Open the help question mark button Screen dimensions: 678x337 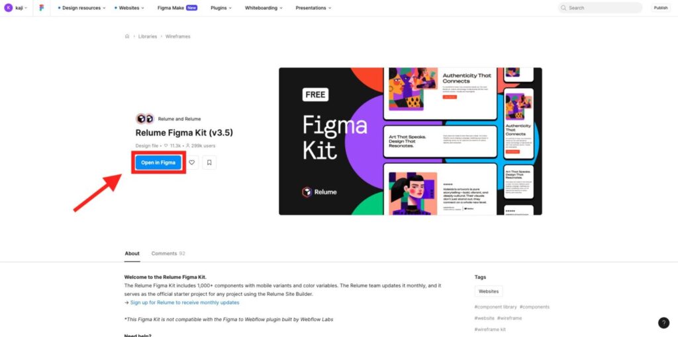[x=663, y=322]
